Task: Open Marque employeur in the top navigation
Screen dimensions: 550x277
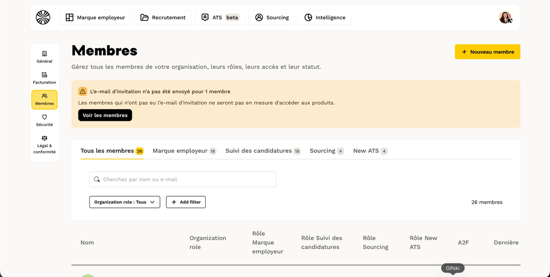Action: click(x=95, y=18)
